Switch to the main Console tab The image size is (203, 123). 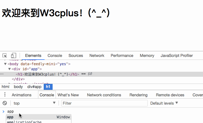55,56
